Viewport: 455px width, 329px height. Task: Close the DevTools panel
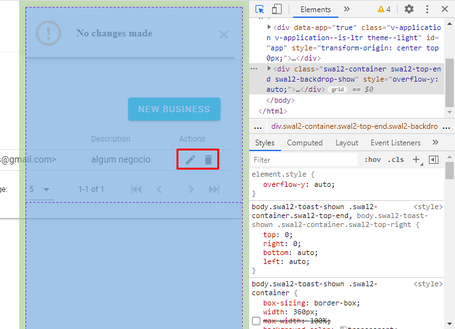coord(445,10)
